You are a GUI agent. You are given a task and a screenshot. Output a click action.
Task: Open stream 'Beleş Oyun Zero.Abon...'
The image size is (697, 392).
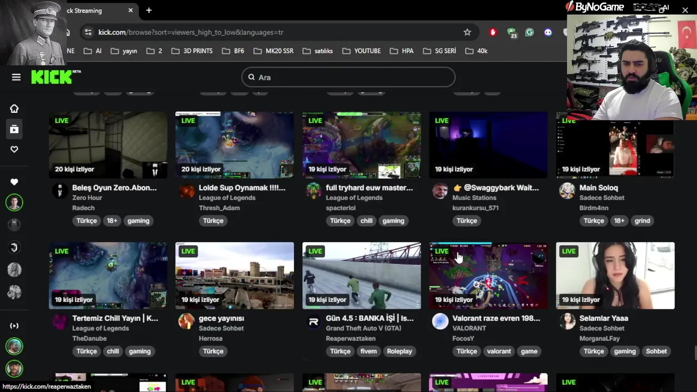click(x=114, y=187)
